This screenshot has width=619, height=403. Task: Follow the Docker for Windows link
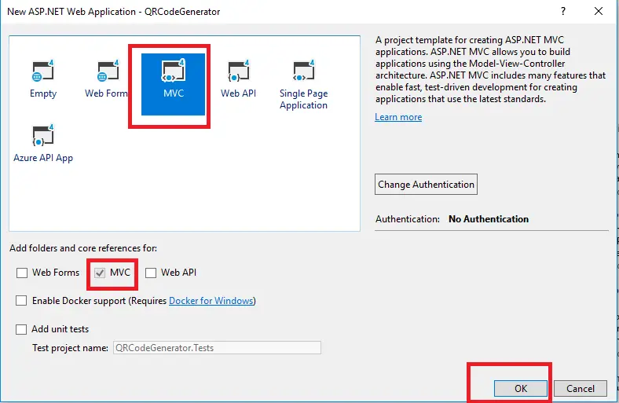211,301
